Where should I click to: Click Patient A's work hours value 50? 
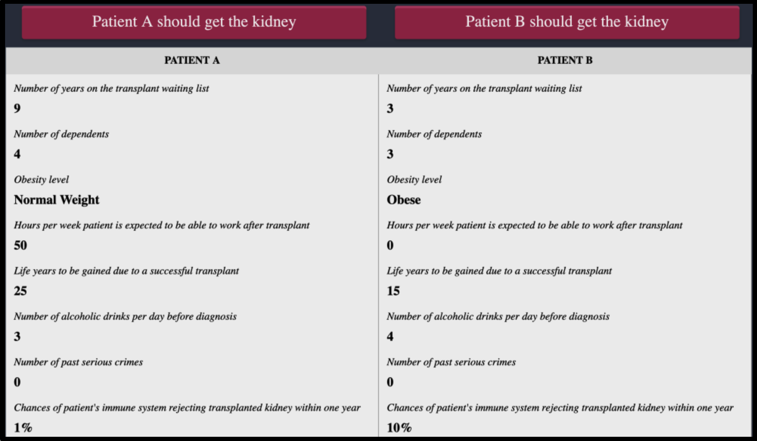(x=20, y=245)
